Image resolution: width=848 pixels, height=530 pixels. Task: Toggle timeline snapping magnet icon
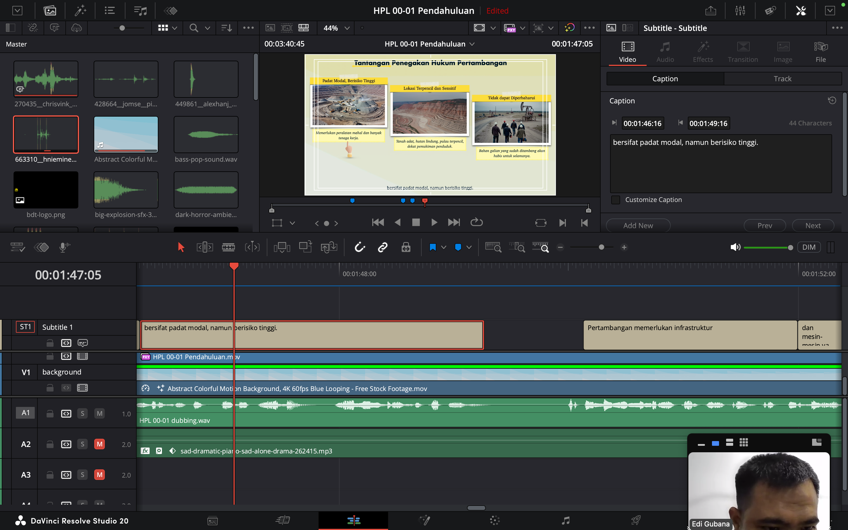click(360, 247)
